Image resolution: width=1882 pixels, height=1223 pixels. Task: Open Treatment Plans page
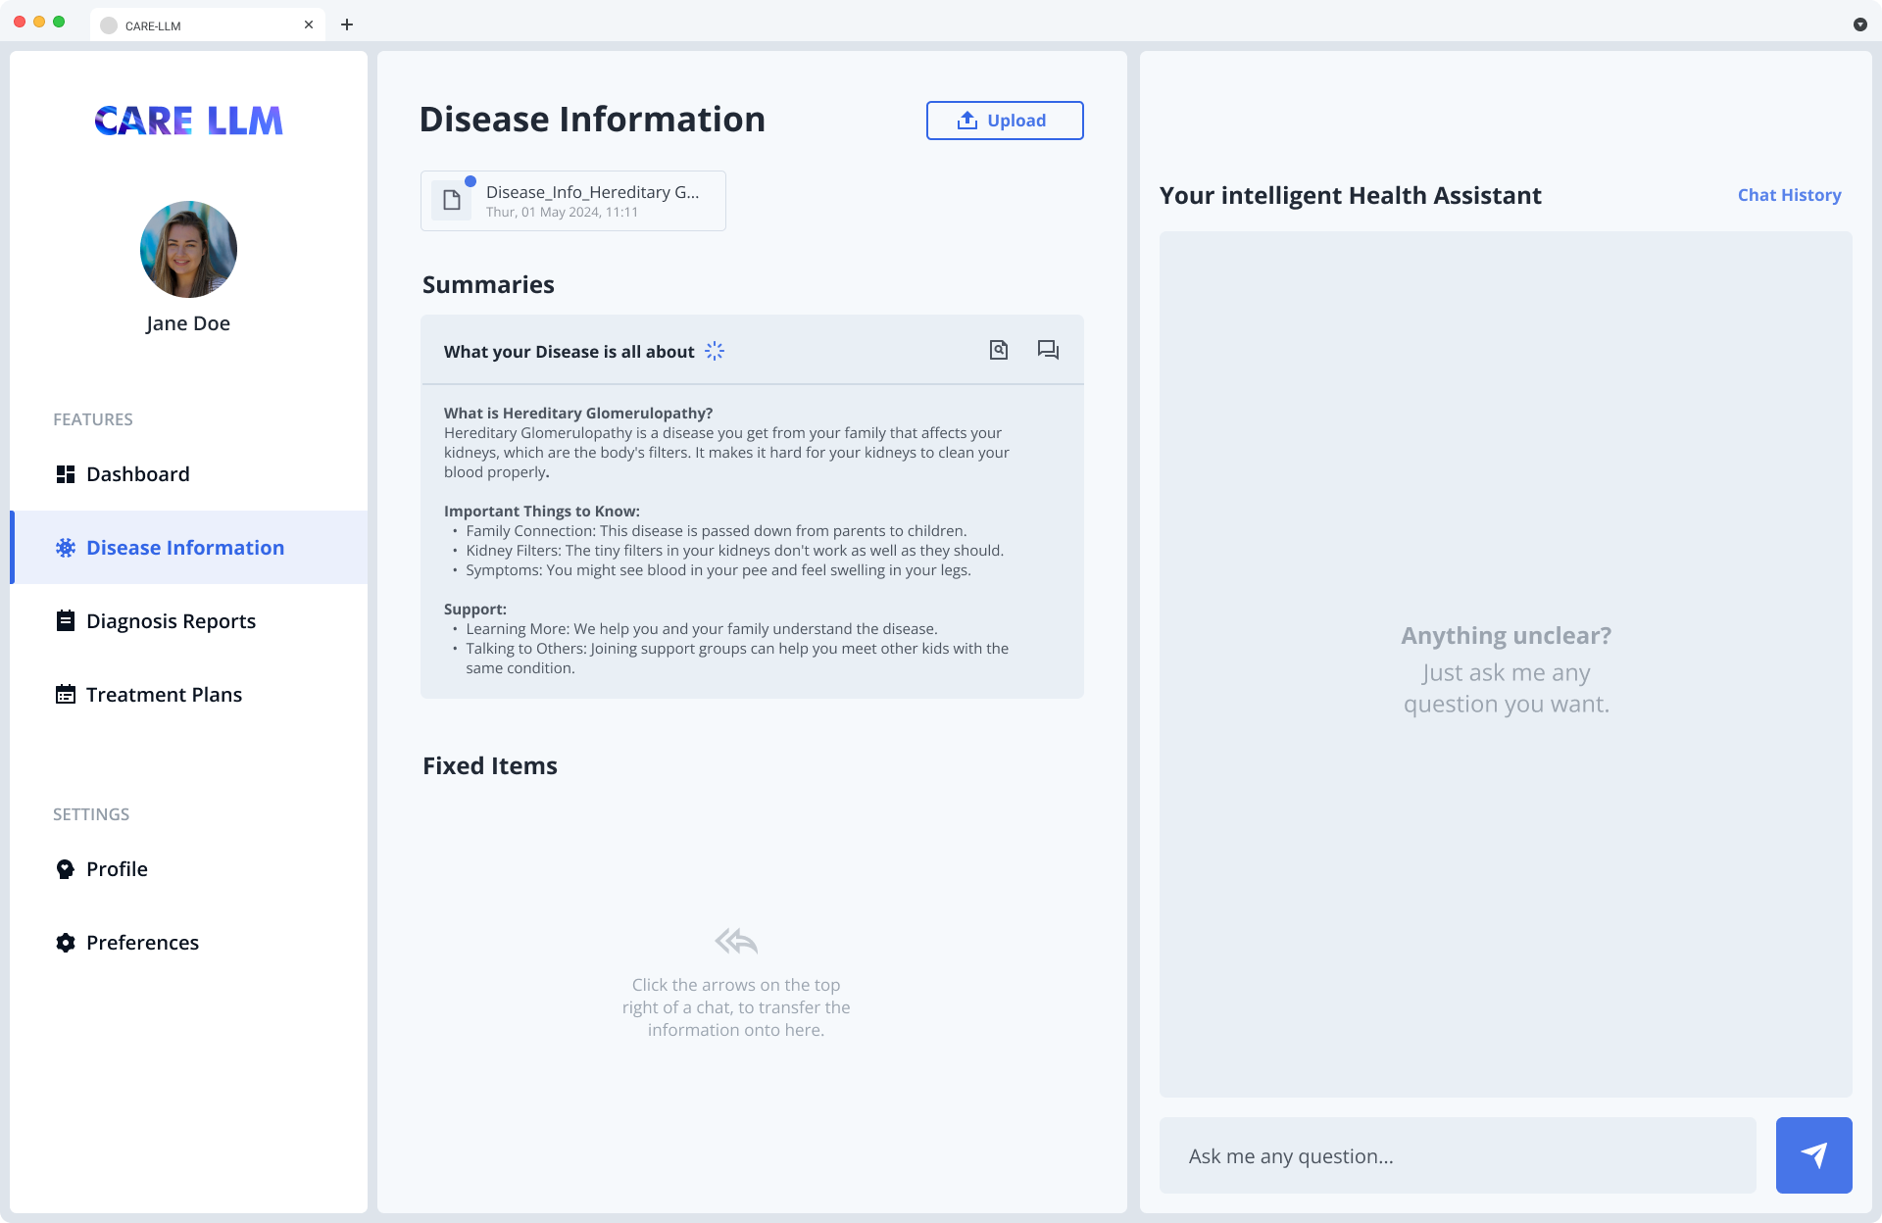tap(188, 694)
